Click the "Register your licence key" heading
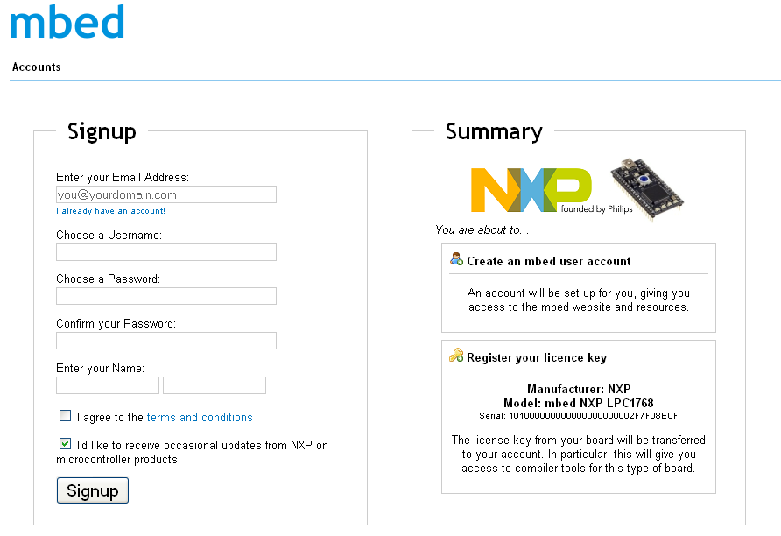781x536 pixels. [x=536, y=357]
